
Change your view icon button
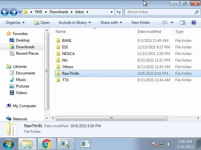[165, 22]
